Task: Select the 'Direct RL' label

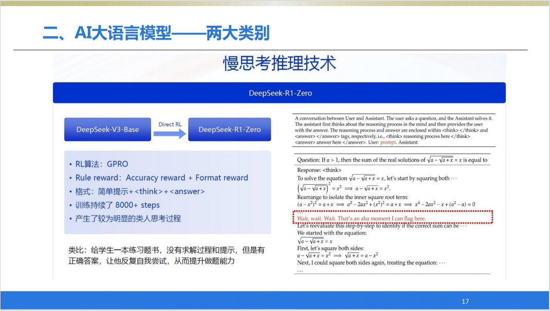Action: (x=170, y=124)
